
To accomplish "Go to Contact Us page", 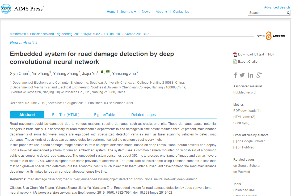I will pyautogui.click(x=181, y=12).
